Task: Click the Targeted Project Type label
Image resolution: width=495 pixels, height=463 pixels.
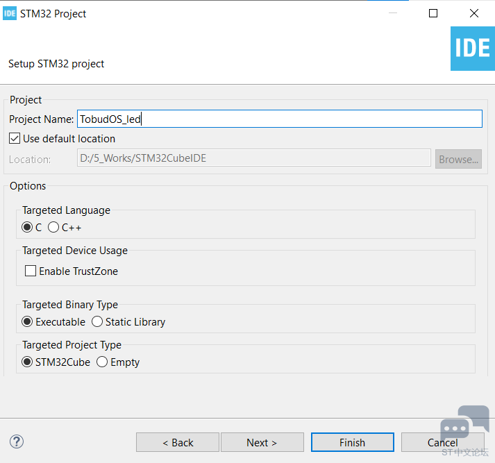Action: coord(72,344)
